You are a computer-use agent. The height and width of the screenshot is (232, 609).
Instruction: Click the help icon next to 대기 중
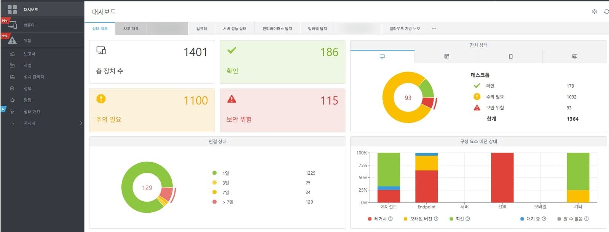click(x=544, y=219)
